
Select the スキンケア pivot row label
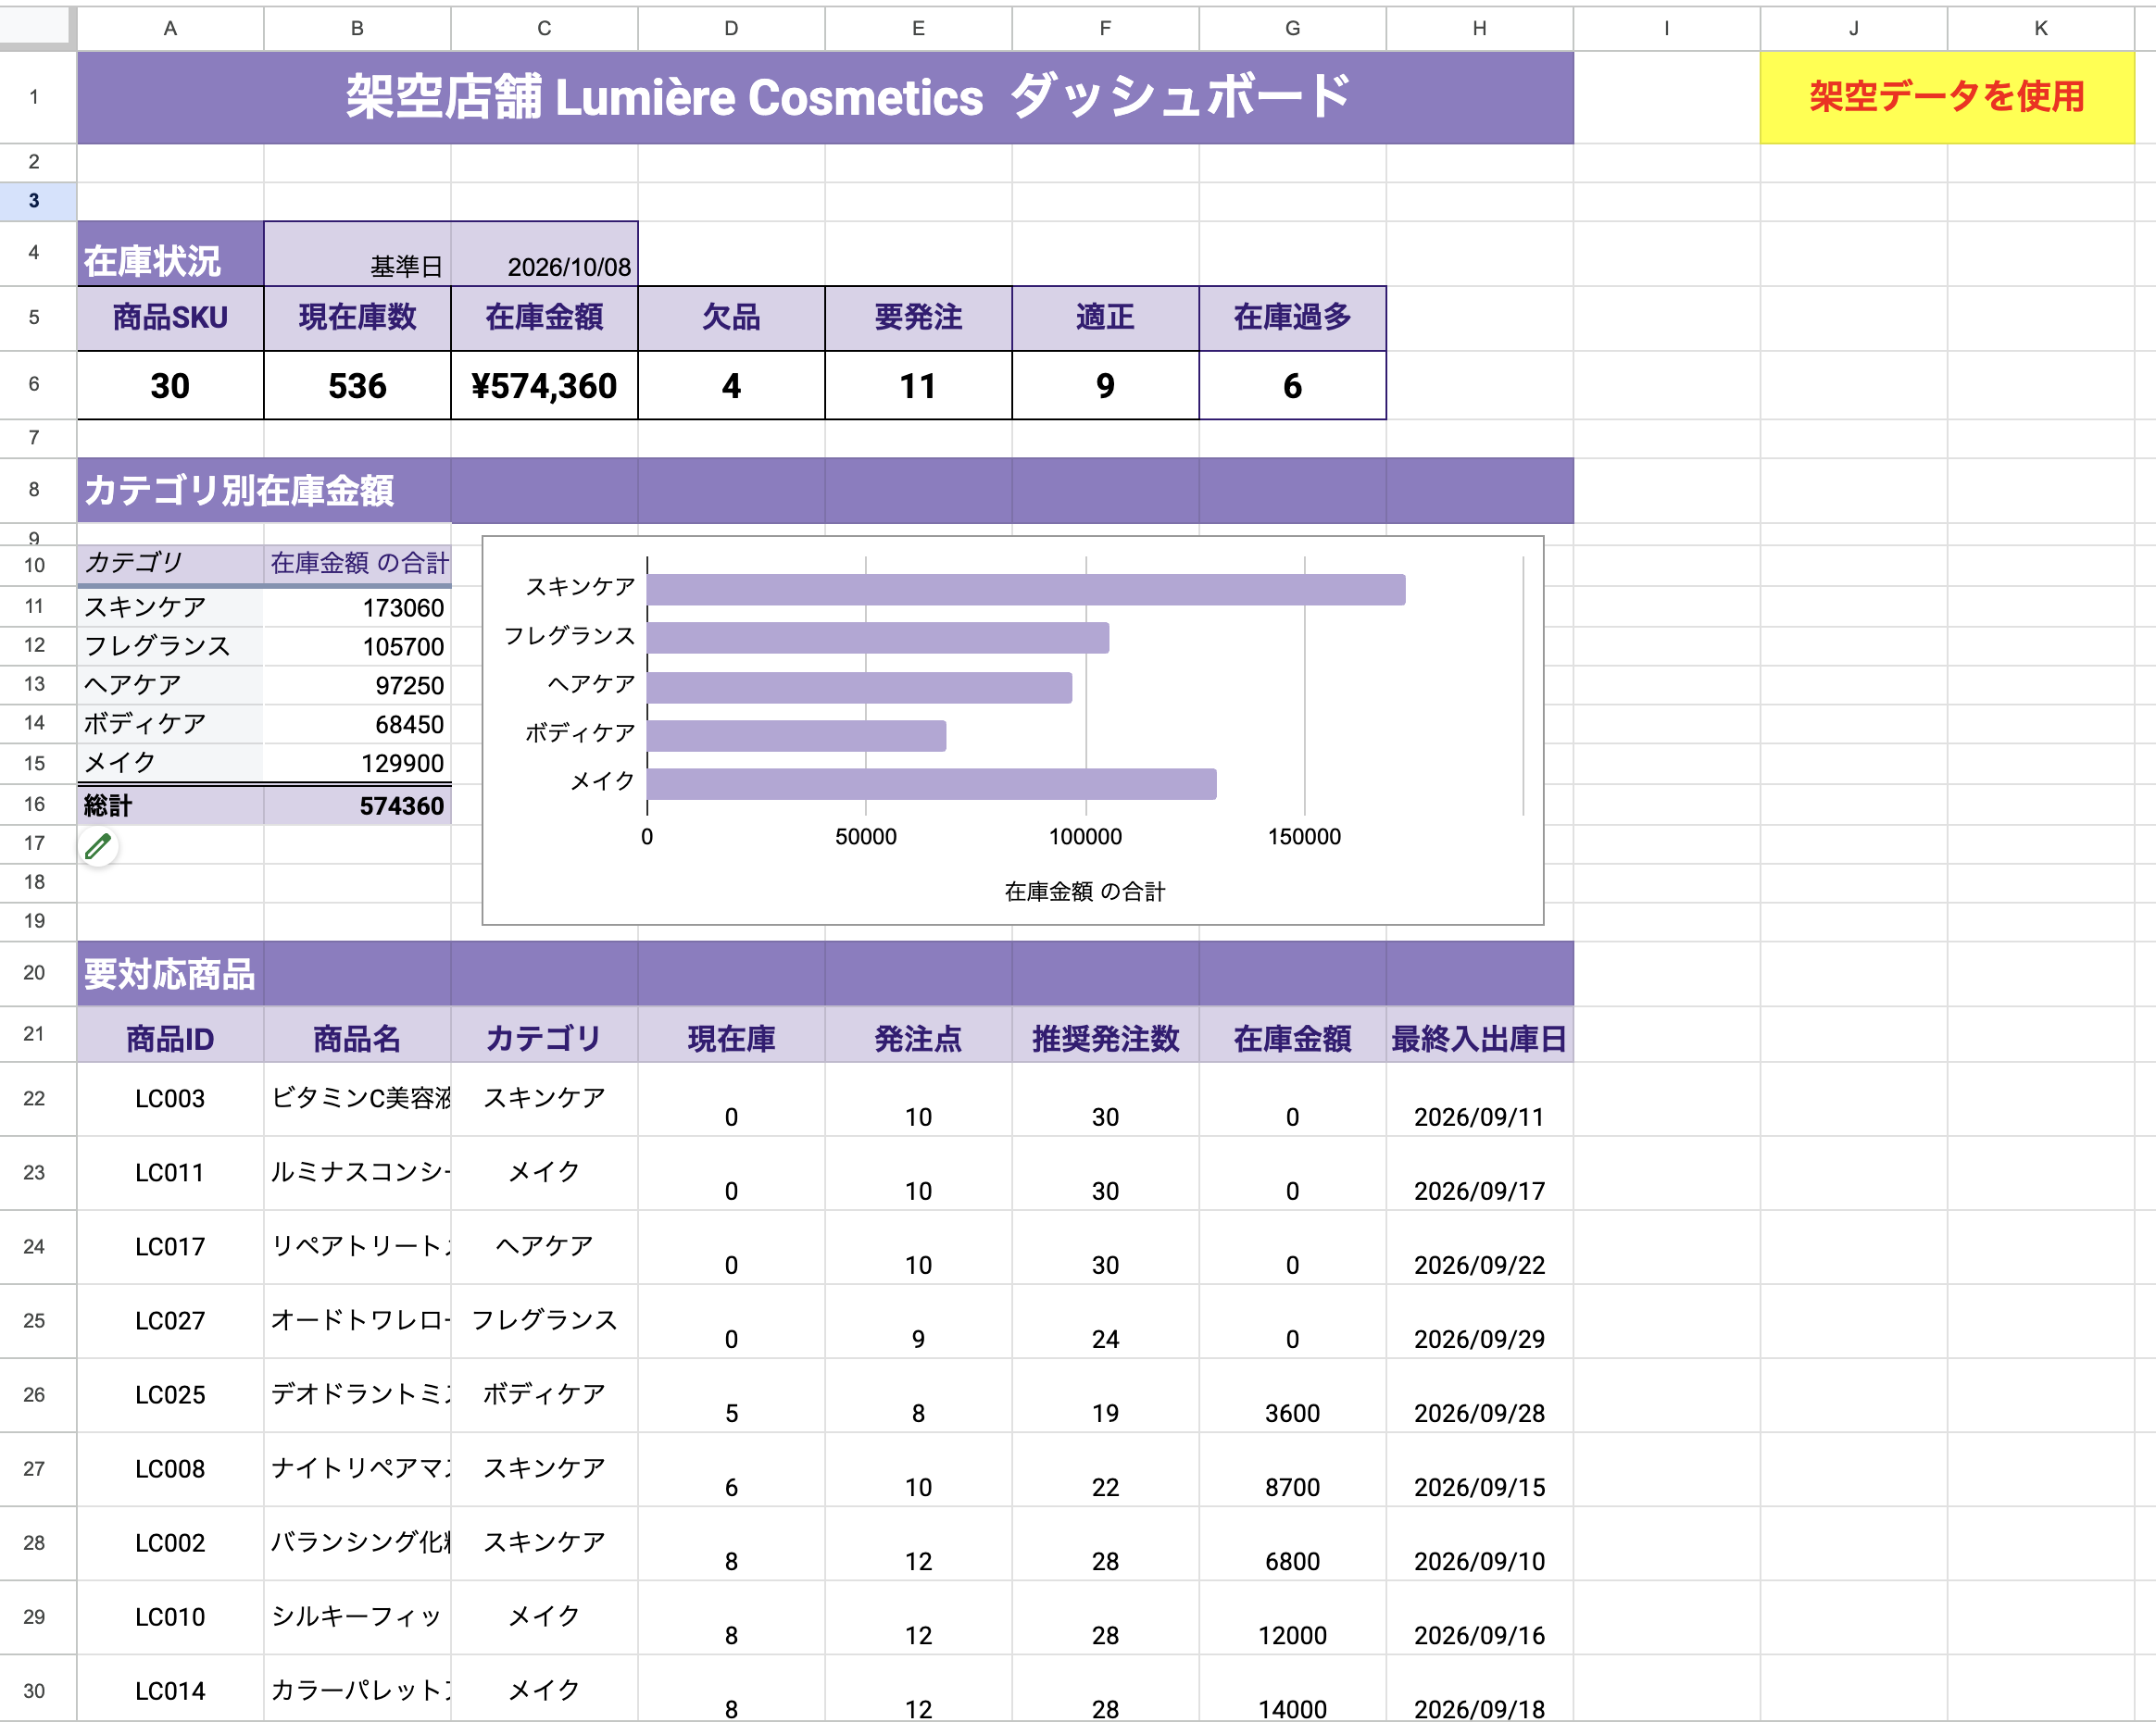pos(170,606)
